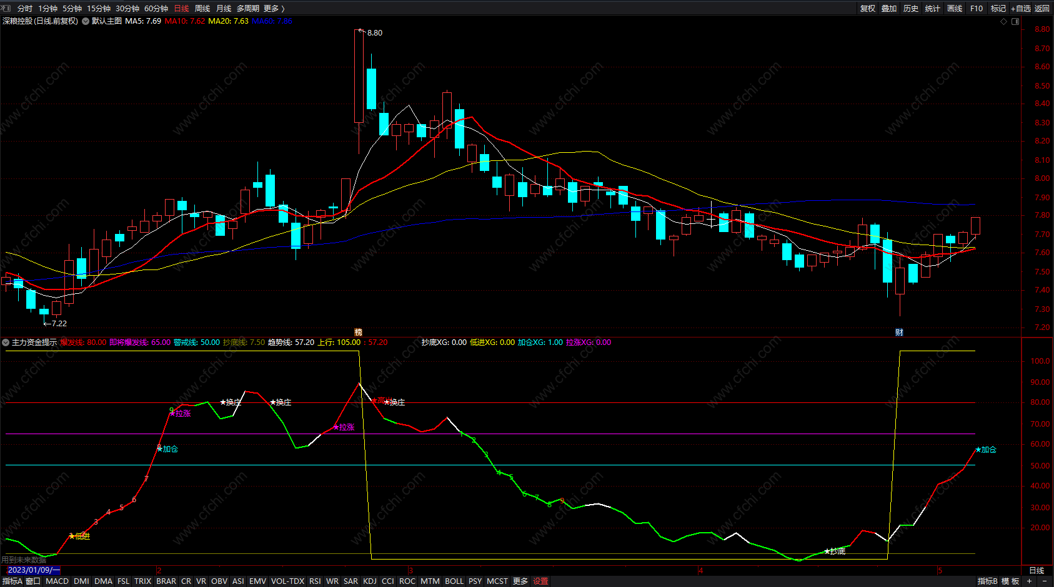This screenshot has width=1054, height=587.
Task: Select the 60分钟 period tab
Action: [x=156, y=8]
